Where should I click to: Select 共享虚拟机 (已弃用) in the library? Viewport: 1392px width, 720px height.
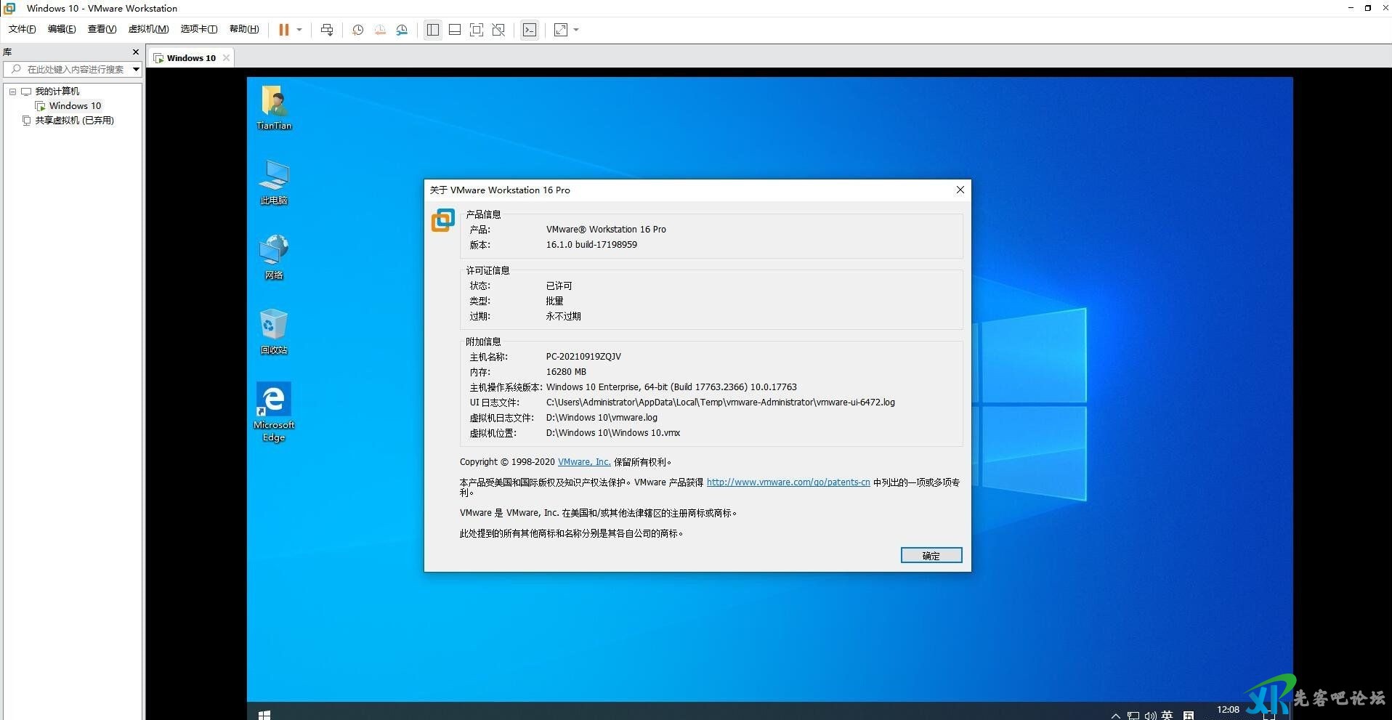click(x=74, y=121)
